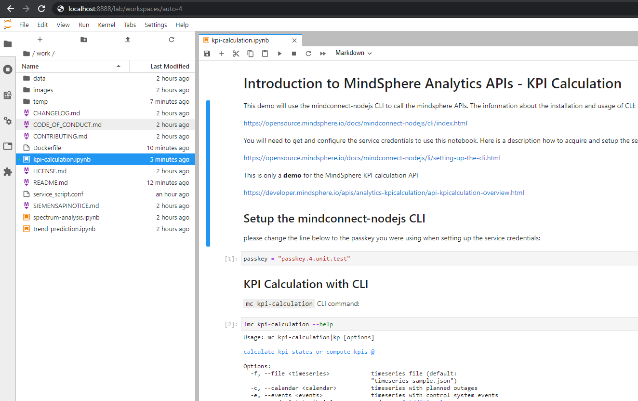
Task: Click the New Folder icon
Action: pyautogui.click(x=84, y=40)
